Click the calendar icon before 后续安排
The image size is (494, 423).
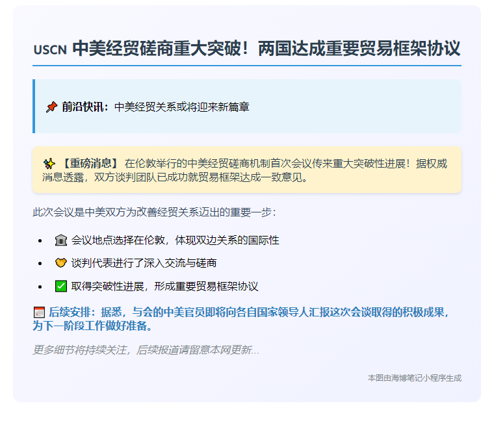[39, 312]
